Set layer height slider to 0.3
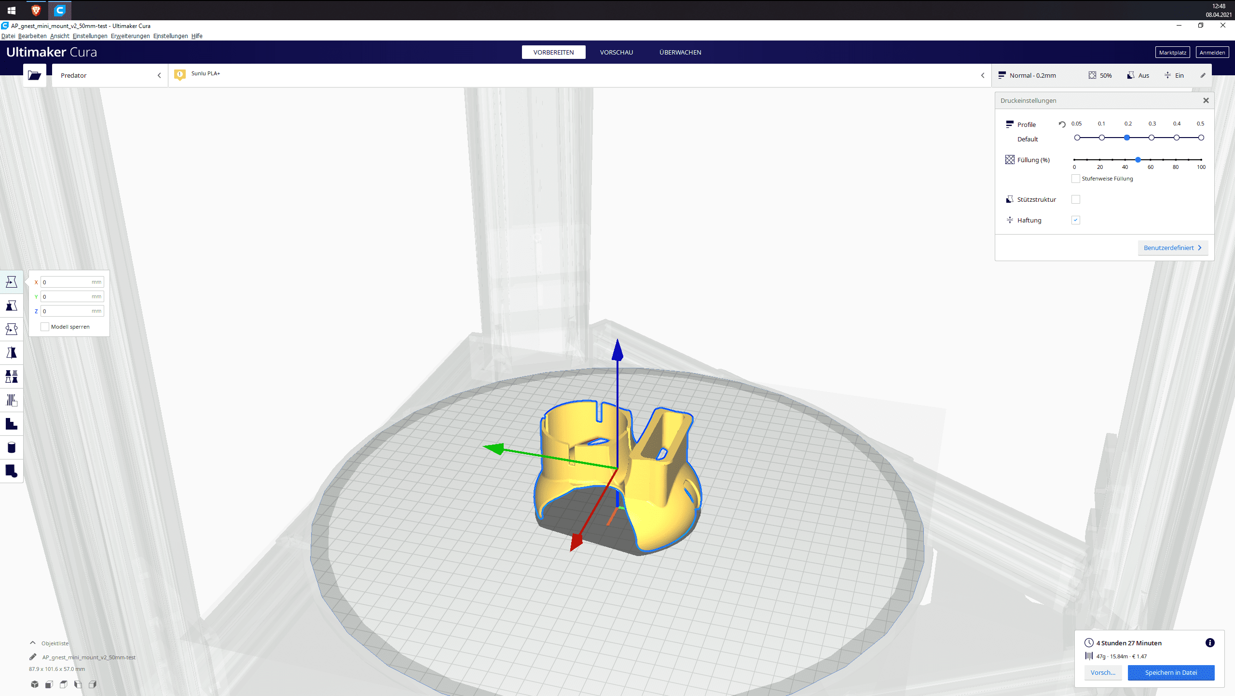The height and width of the screenshot is (696, 1235). [x=1152, y=138]
